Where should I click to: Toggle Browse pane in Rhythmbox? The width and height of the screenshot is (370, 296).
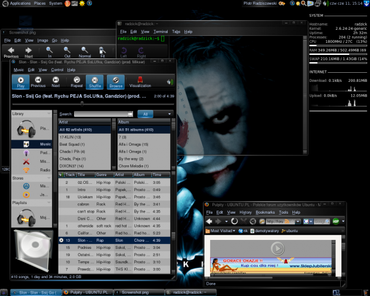click(116, 82)
